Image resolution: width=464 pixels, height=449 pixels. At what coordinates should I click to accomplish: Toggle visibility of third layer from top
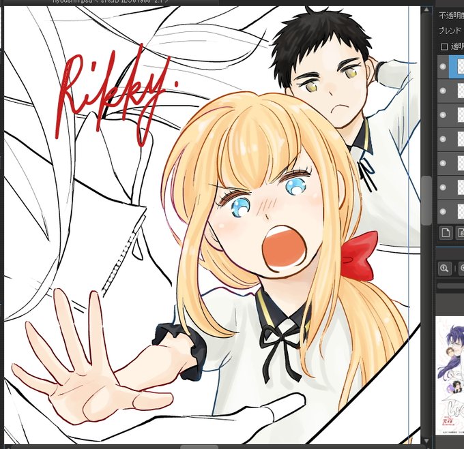[443, 115]
